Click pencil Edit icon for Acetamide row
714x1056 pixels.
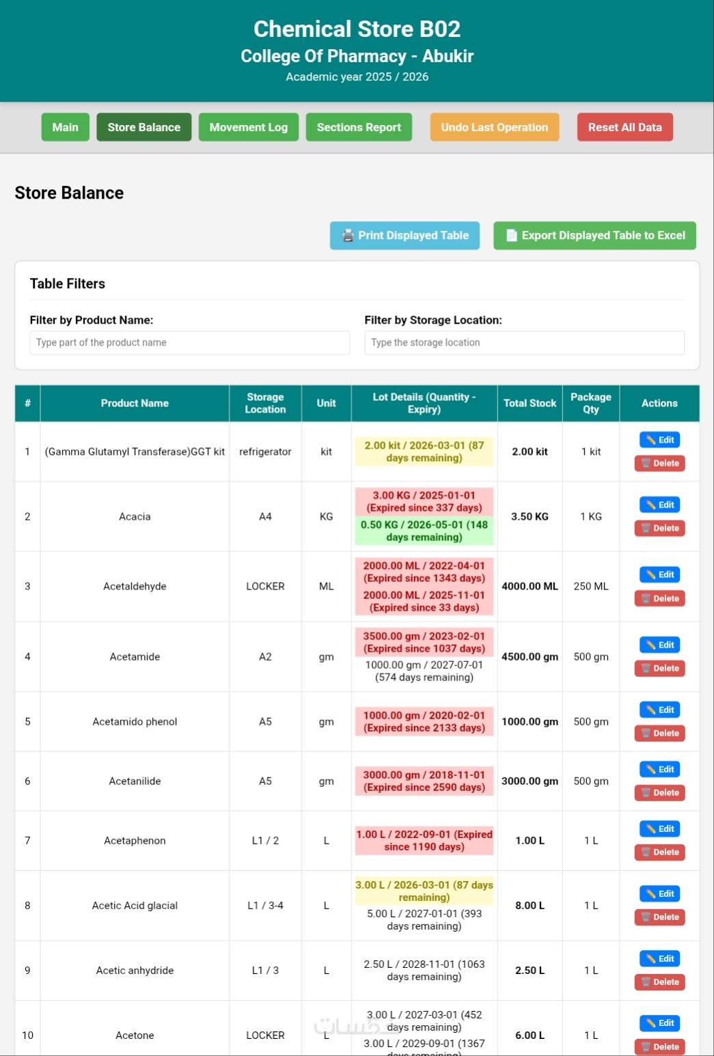tap(651, 645)
